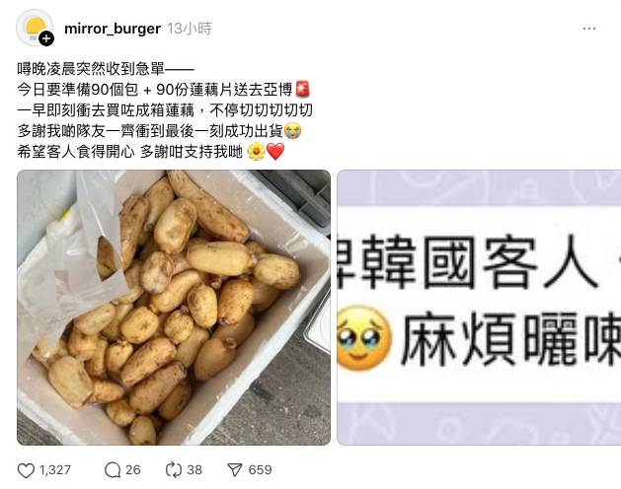This screenshot has width=621, height=489.
Task: Click the crying emoji after 成功出貨
Action: 293,131
